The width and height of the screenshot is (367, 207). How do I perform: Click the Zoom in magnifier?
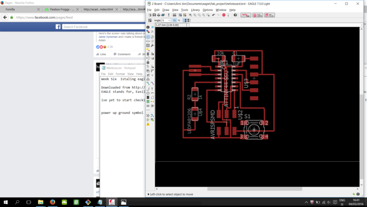195,15
